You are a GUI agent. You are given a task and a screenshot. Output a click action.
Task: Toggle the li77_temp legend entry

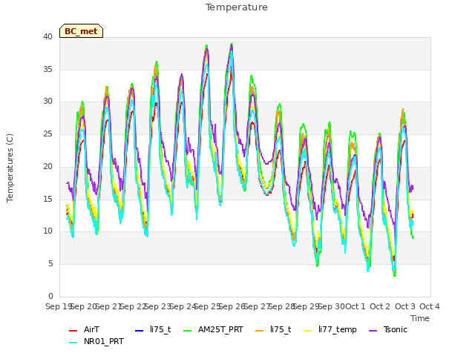[330, 329]
